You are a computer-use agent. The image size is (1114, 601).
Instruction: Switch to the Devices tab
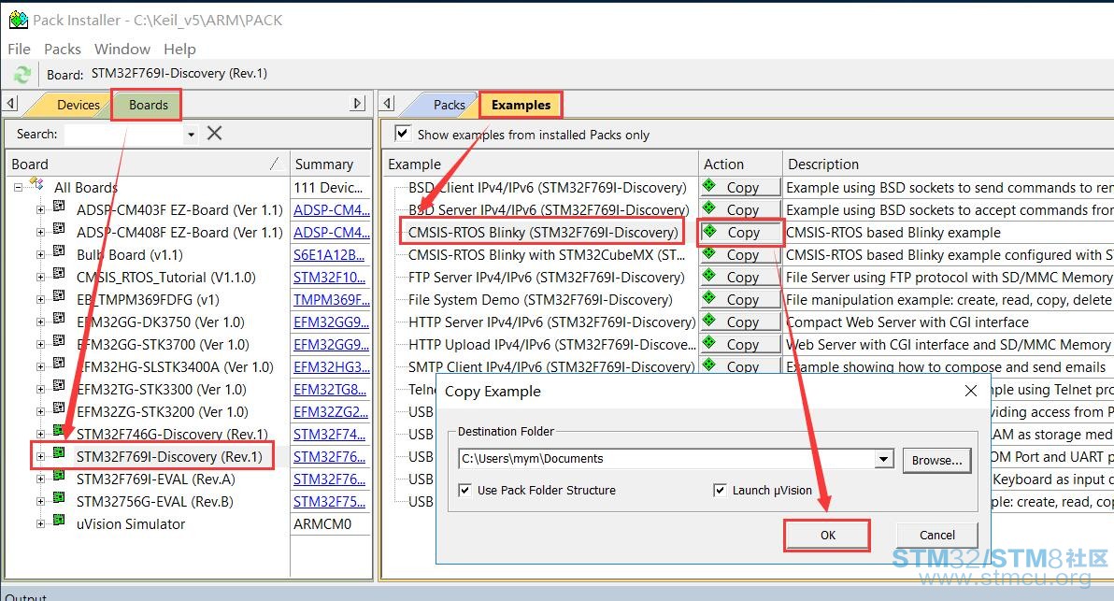[x=79, y=105]
